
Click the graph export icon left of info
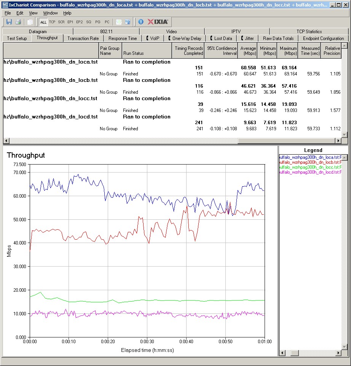point(128,22)
